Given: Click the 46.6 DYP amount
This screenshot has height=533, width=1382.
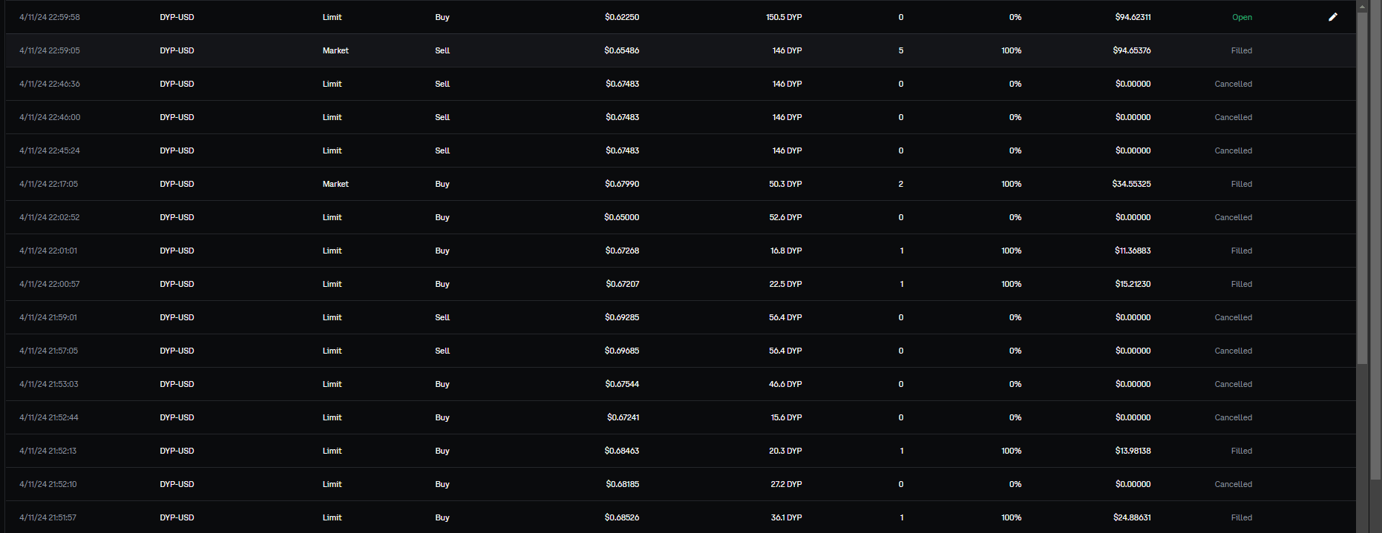Looking at the screenshot, I should 785,384.
